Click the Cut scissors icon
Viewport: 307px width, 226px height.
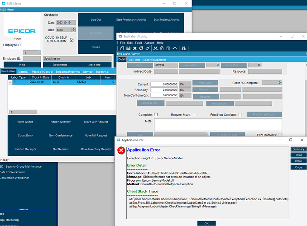pyautogui.click(x=155, y=48)
